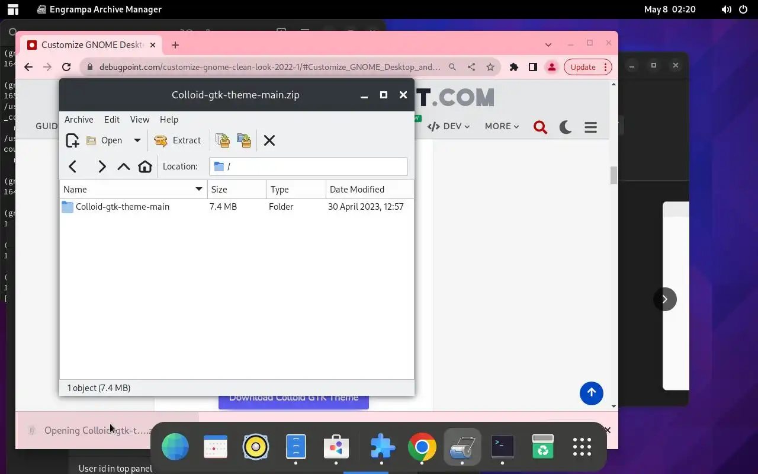Image resolution: width=758 pixels, height=474 pixels.
Task: Select the Customize GNOME Desktop browser tab
Action: pos(91,45)
